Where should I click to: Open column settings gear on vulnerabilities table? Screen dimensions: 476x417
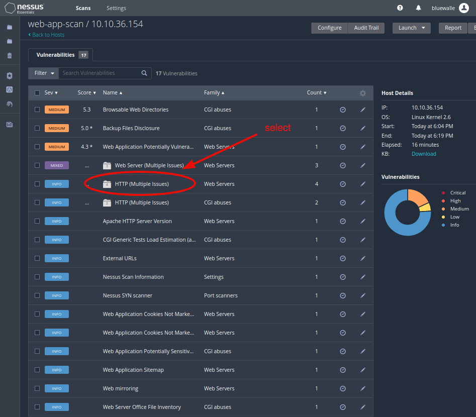[363, 92]
